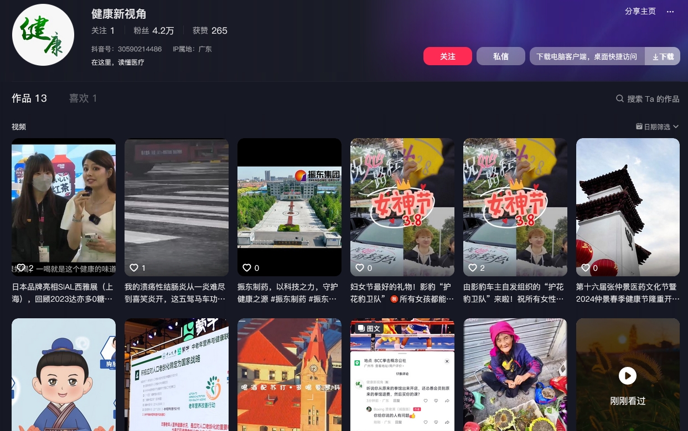Switch to the 作品 13 tab
Screen dimensions: 688x431
point(29,98)
